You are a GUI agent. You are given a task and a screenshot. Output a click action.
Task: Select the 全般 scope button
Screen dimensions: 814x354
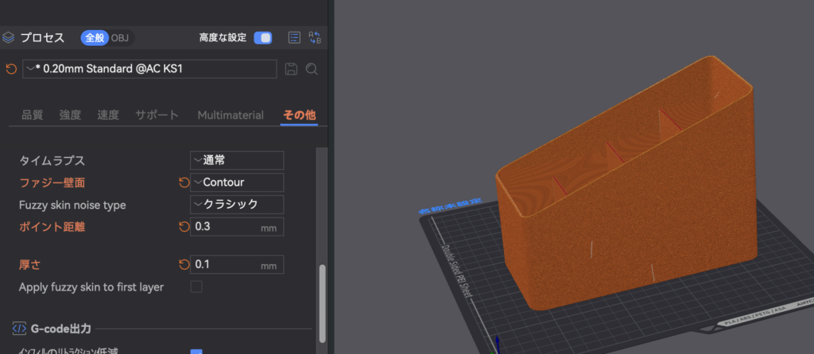95,37
